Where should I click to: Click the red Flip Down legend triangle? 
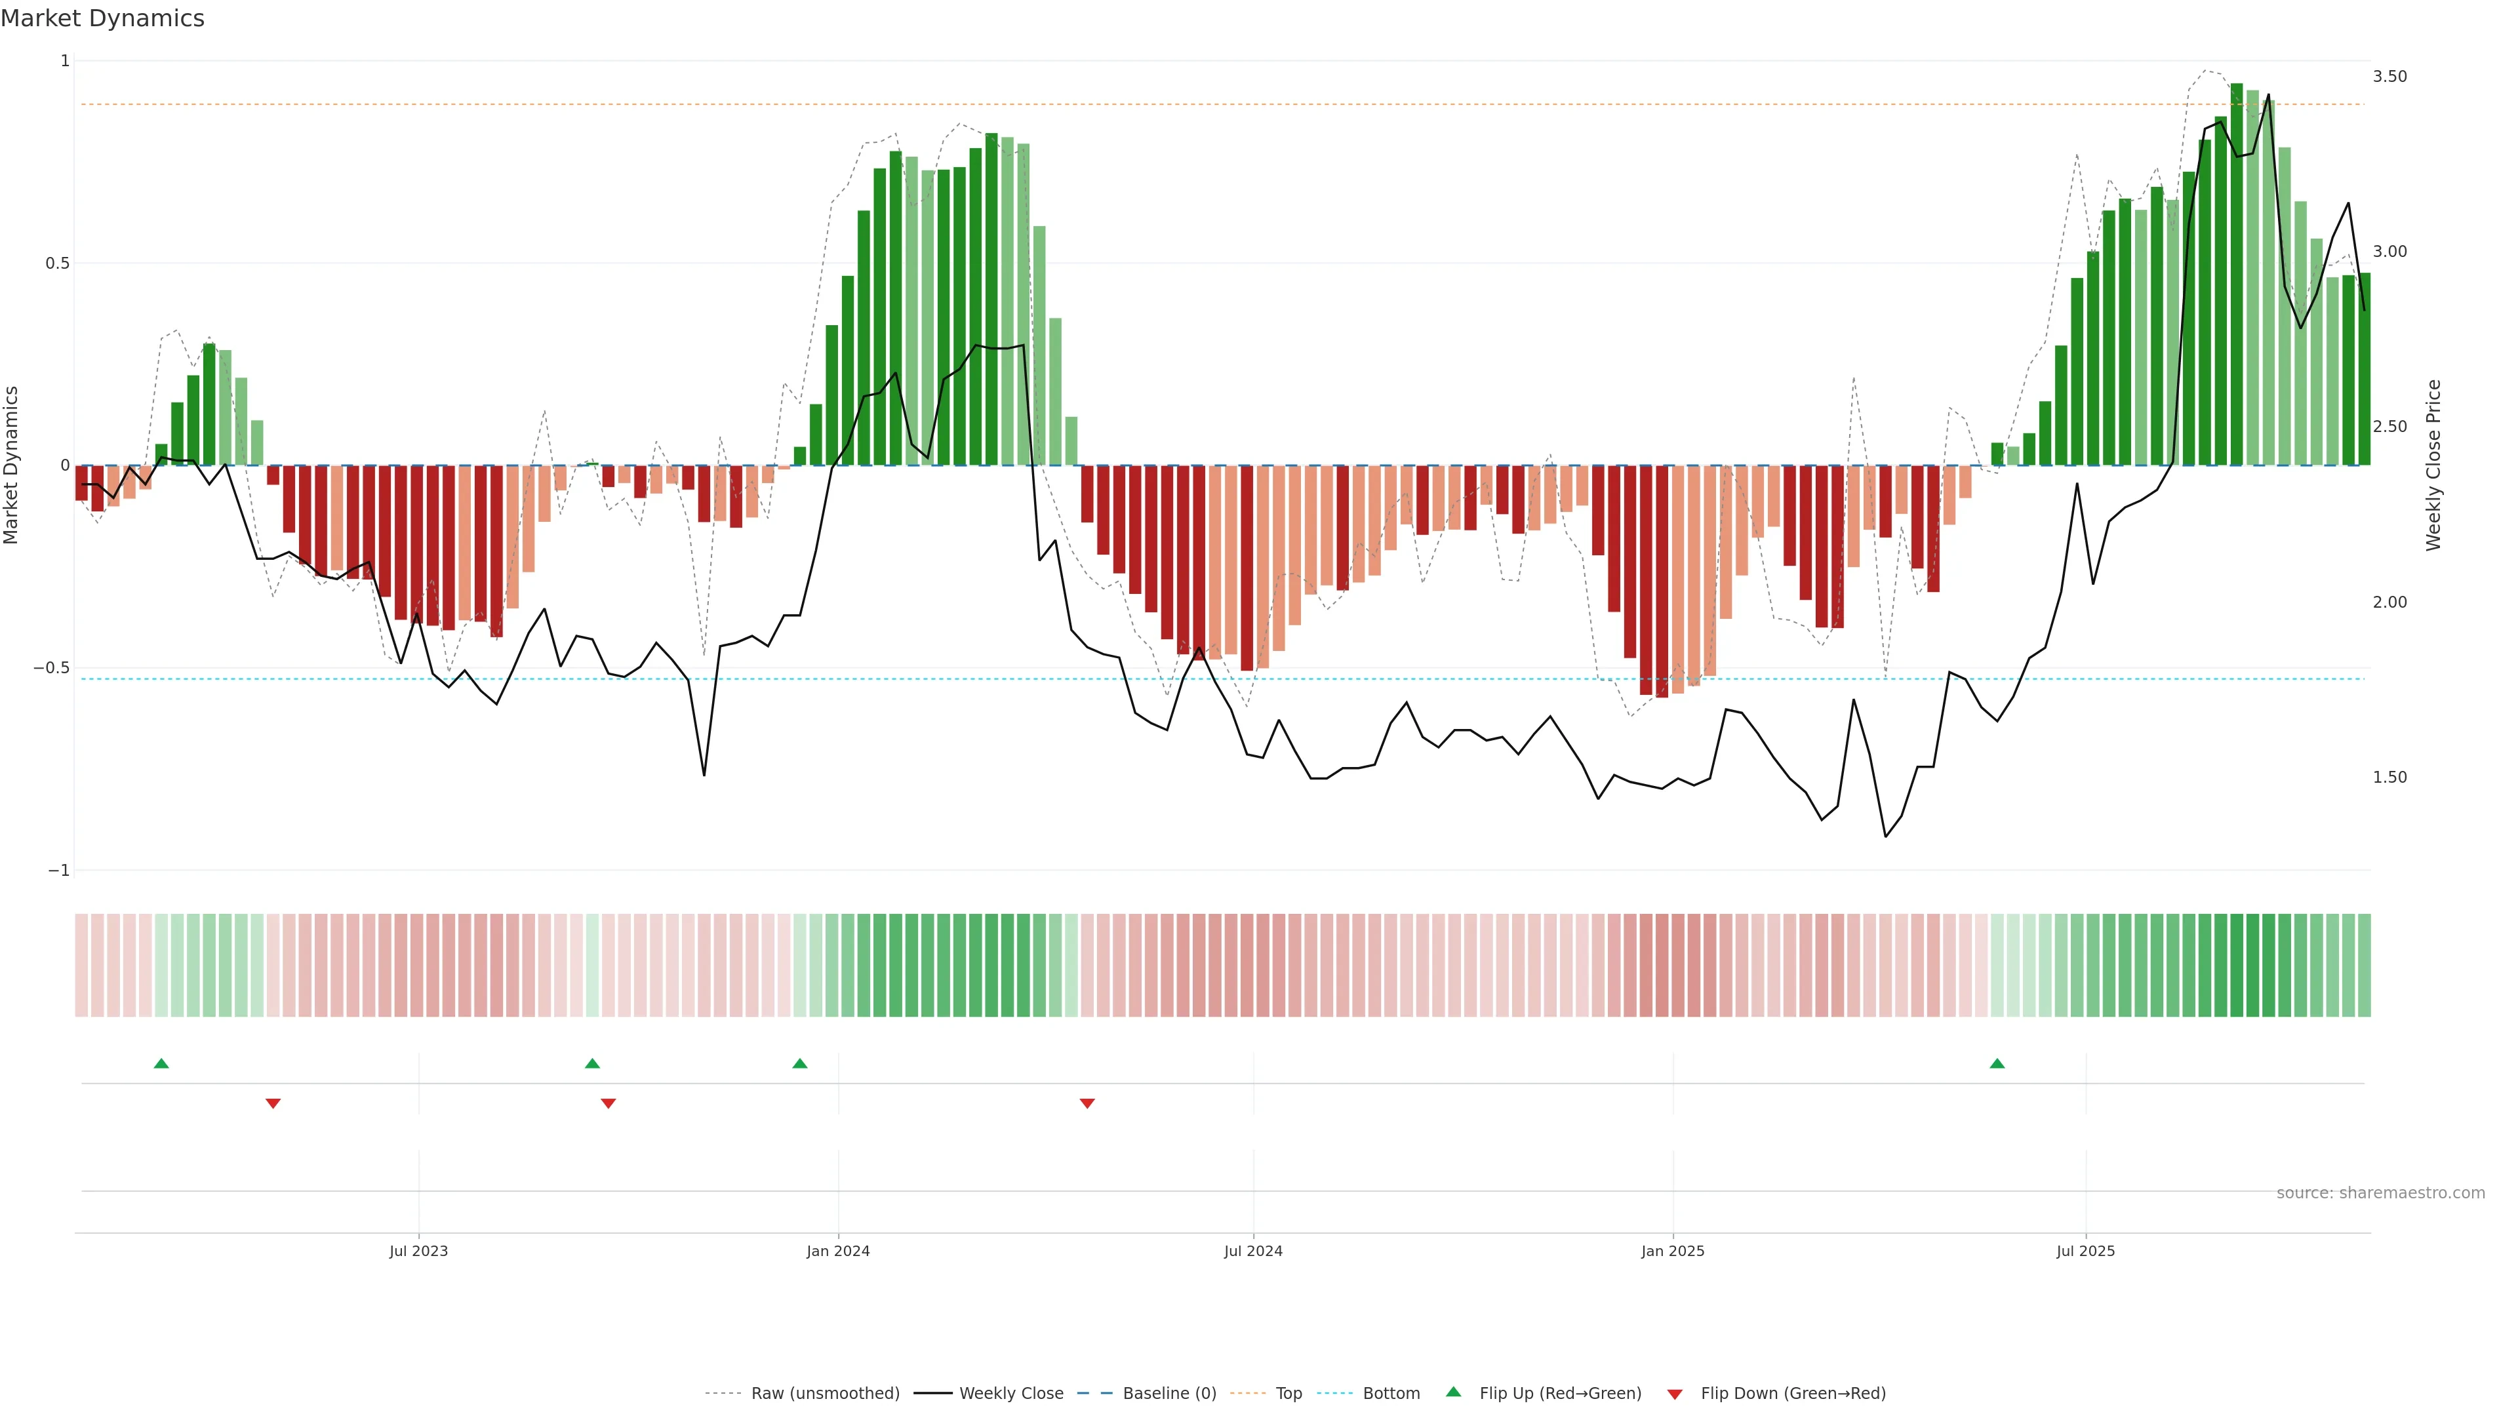coord(1675,1394)
